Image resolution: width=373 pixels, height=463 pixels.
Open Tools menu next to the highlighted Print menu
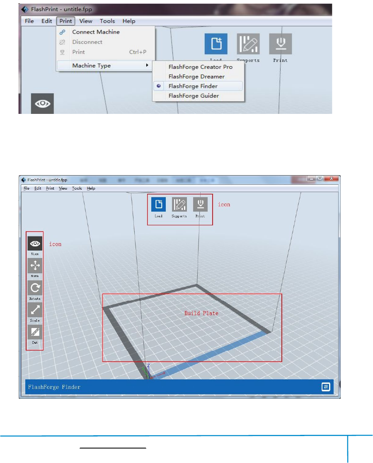coord(107,21)
